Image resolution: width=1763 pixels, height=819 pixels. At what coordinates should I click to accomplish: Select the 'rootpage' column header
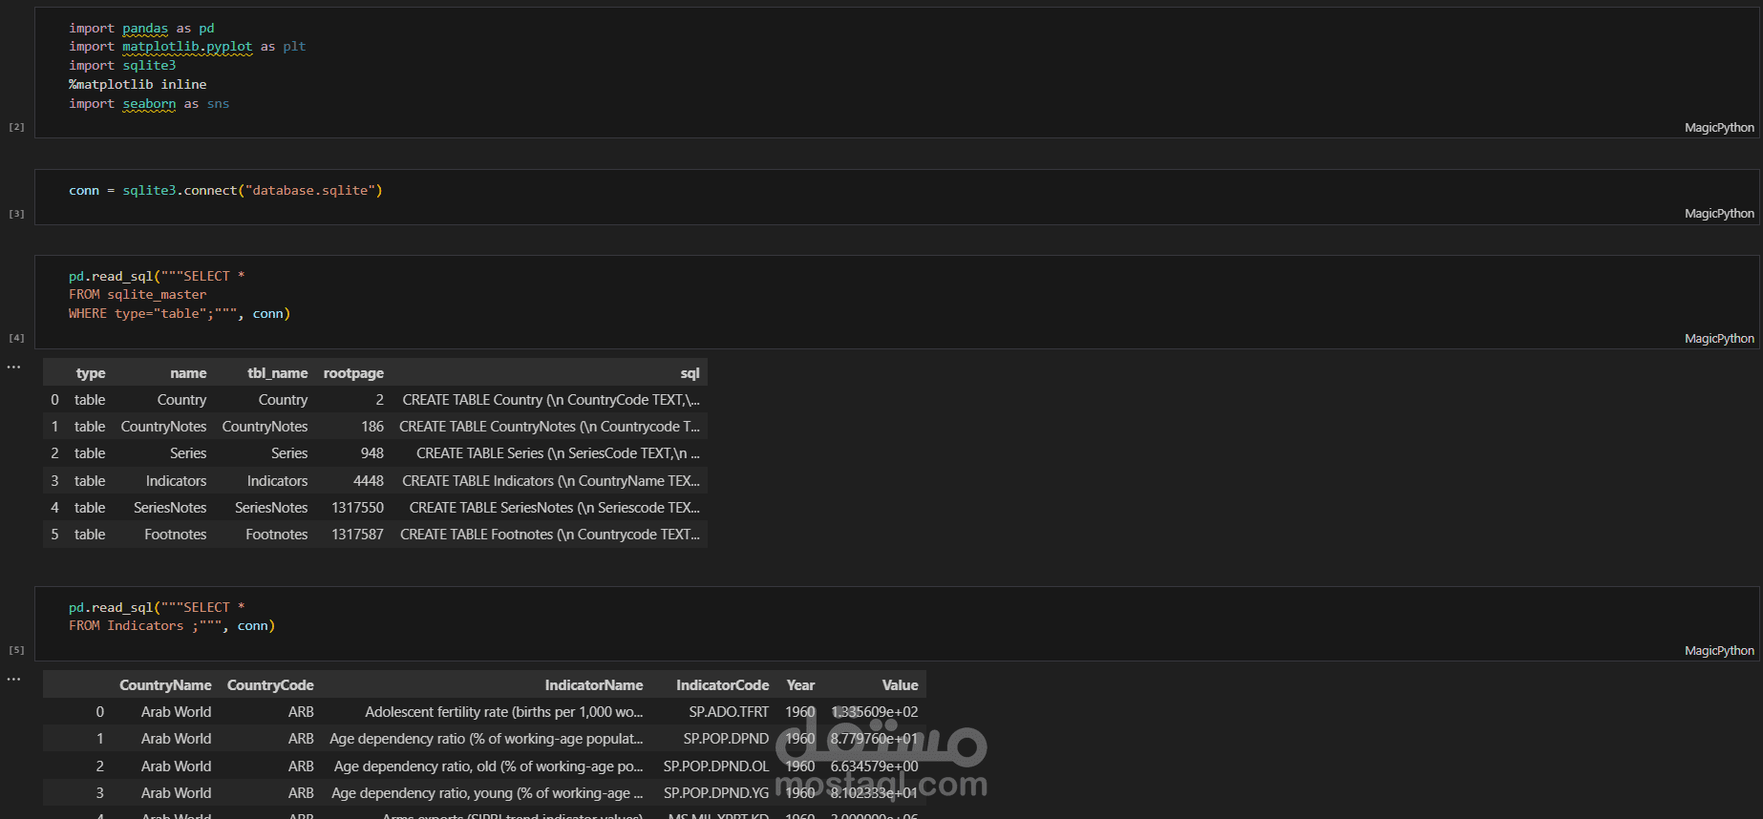tap(353, 373)
